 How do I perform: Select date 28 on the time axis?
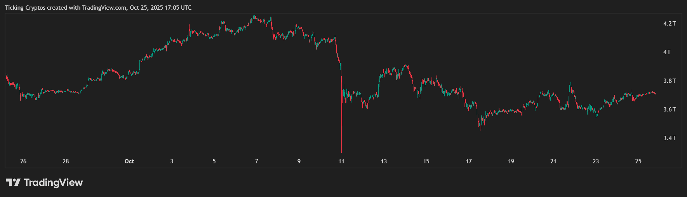66,161
